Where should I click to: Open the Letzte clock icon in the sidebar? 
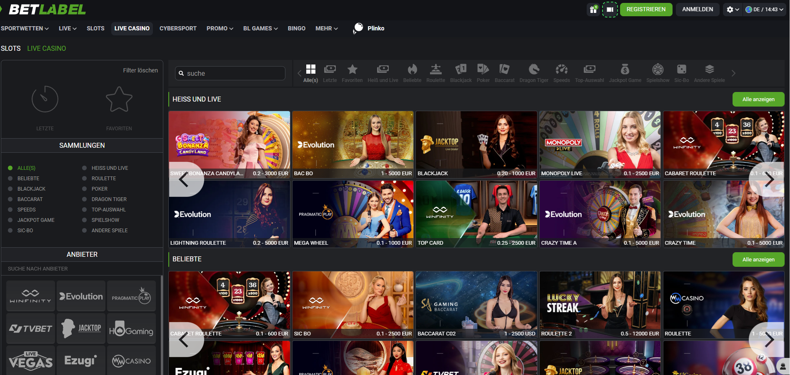45,99
